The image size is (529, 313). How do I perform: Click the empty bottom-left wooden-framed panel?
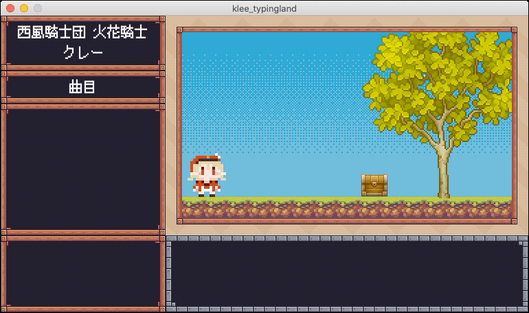click(x=82, y=273)
